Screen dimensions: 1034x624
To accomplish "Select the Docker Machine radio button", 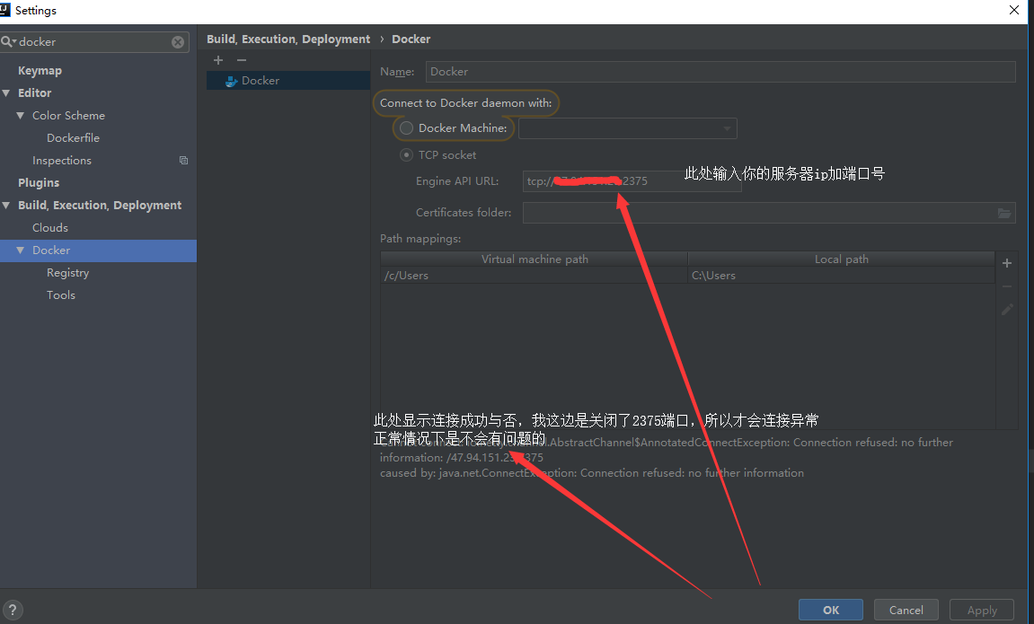I will 406,128.
